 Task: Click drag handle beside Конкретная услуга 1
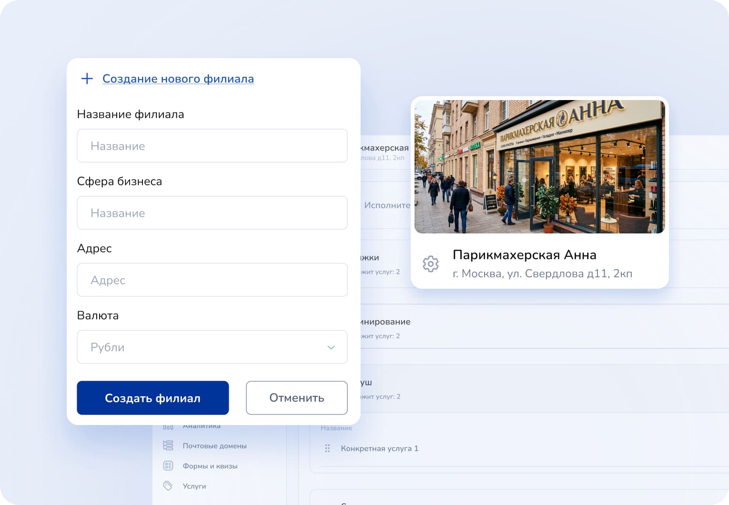[327, 448]
